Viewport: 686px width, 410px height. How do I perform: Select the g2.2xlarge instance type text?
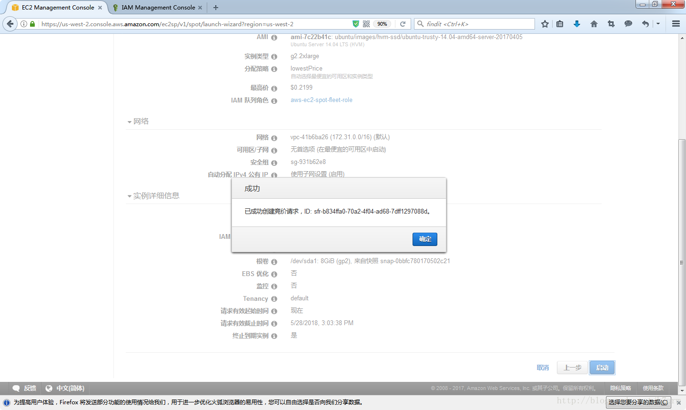pyautogui.click(x=305, y=56)
